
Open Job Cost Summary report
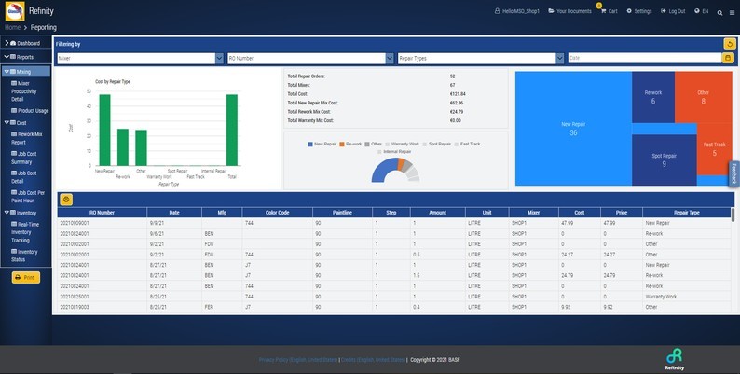click(x=23, y=158)
